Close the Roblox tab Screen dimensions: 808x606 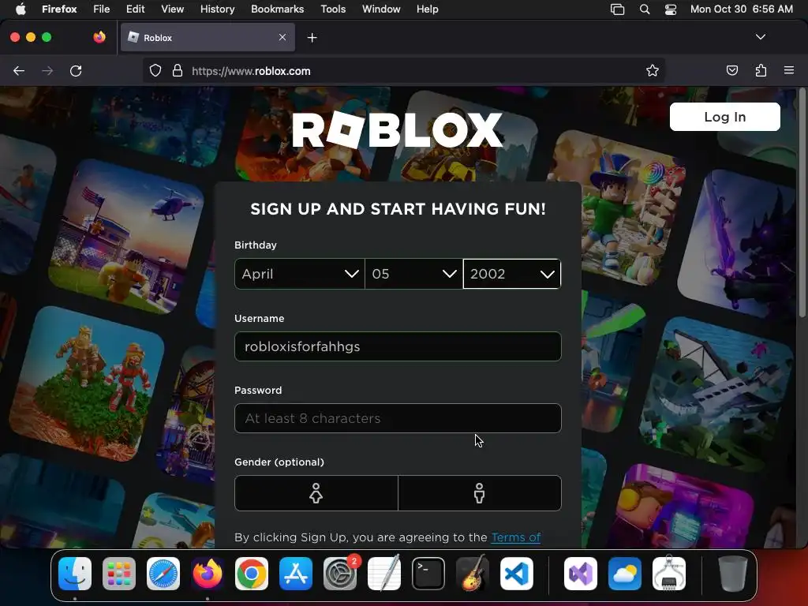tap(282, 37)
